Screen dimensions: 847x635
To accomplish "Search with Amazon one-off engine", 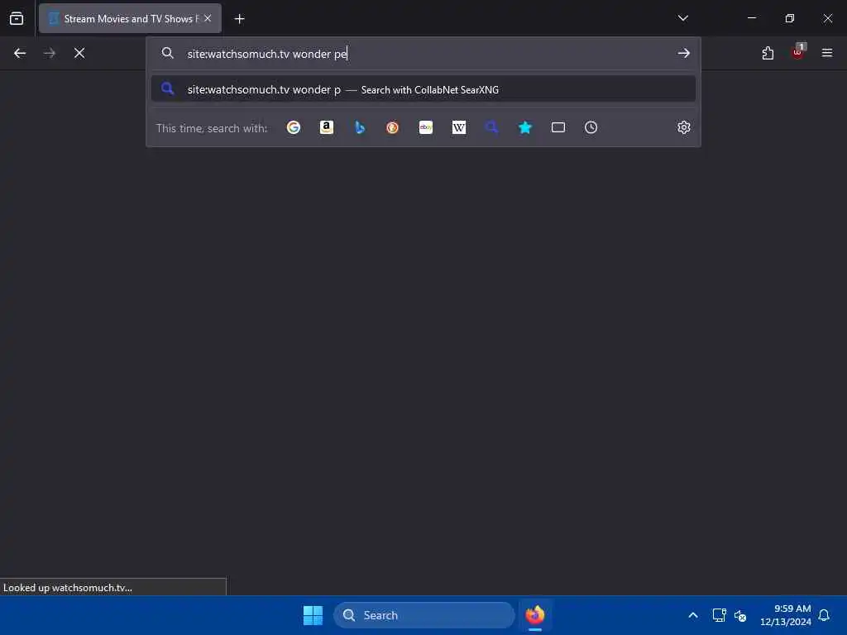I will 326,127.
